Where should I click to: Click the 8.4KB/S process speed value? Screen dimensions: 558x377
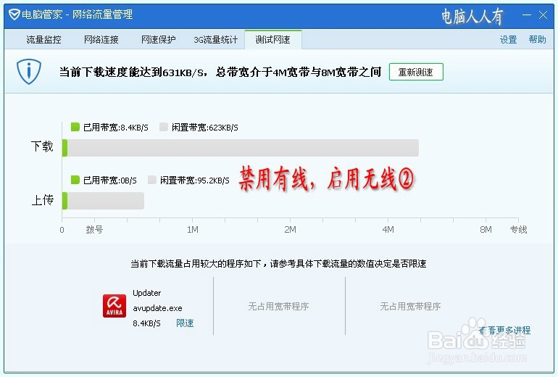pyautogui.click(x=146, y=323)
